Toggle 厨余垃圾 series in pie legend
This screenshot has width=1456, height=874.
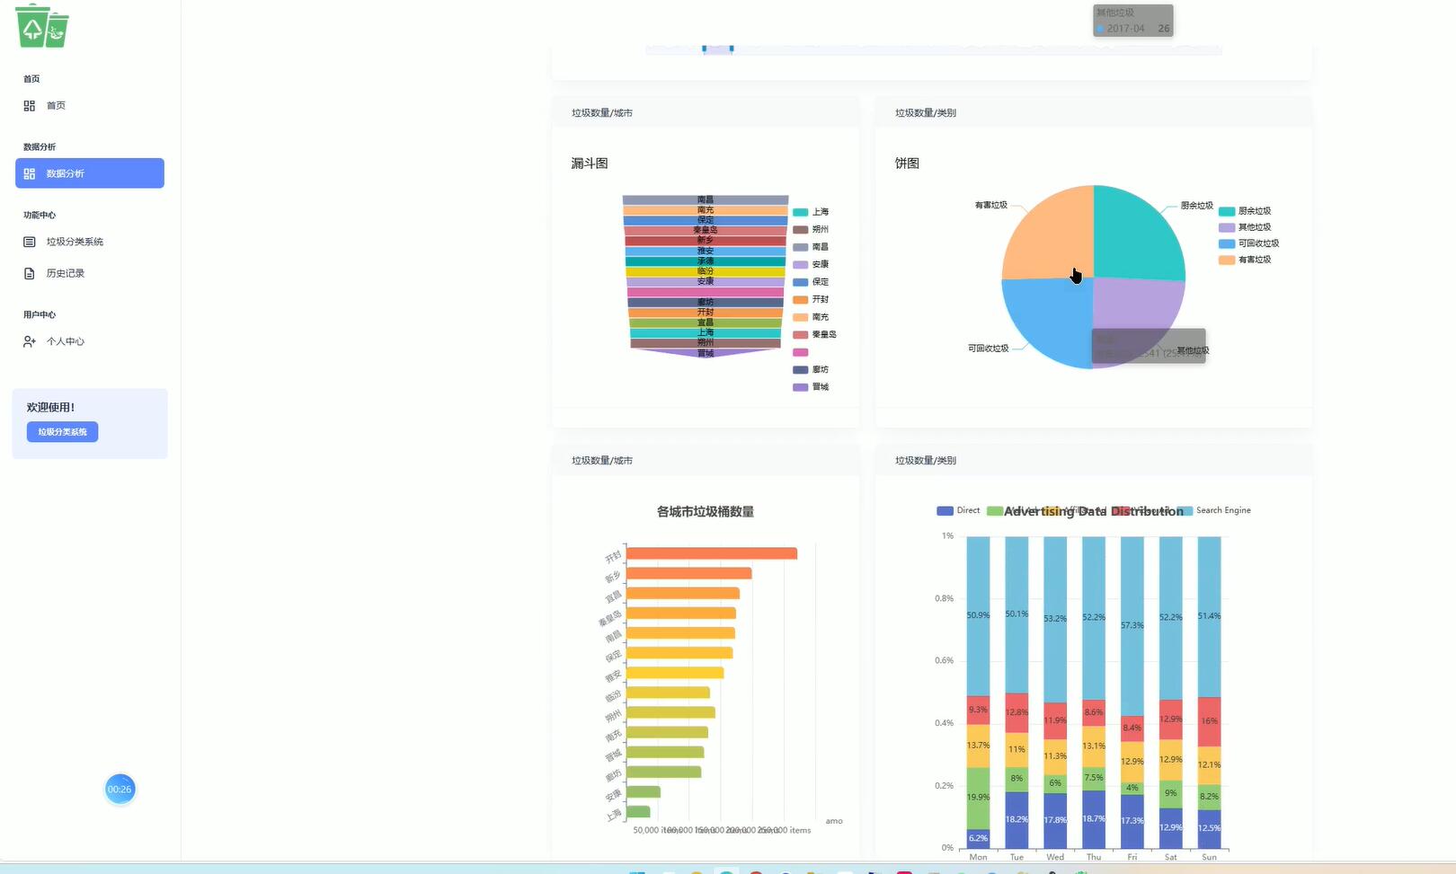[x=1245, y=211]
